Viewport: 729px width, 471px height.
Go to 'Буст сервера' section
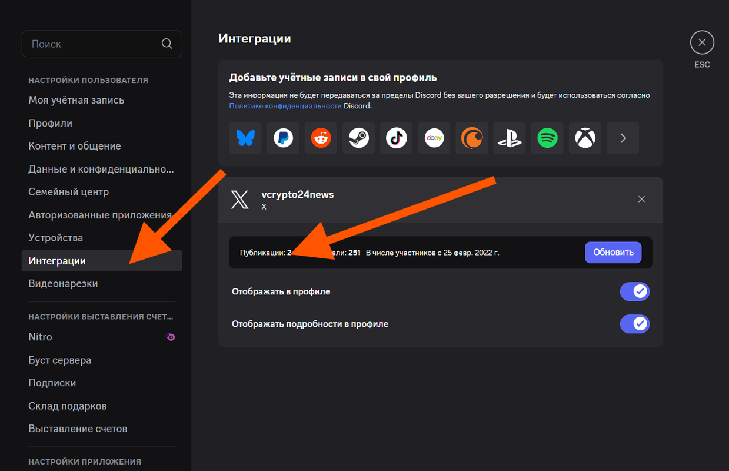(x=102, y=360)
